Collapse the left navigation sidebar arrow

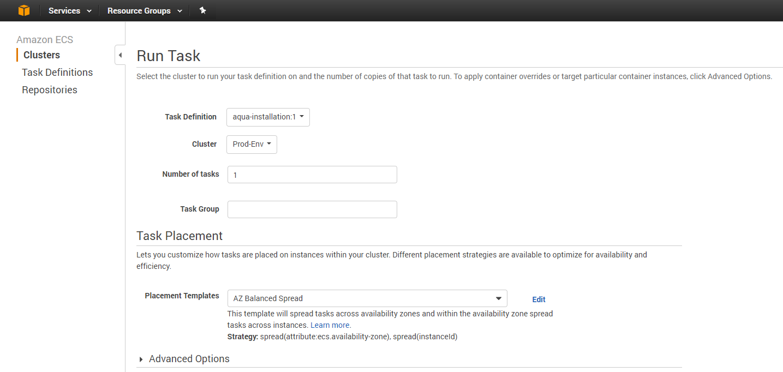coord(120,55)
